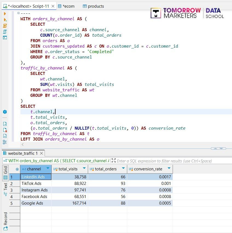Open the total_orders column dropdown arrow

coord(123,168)
